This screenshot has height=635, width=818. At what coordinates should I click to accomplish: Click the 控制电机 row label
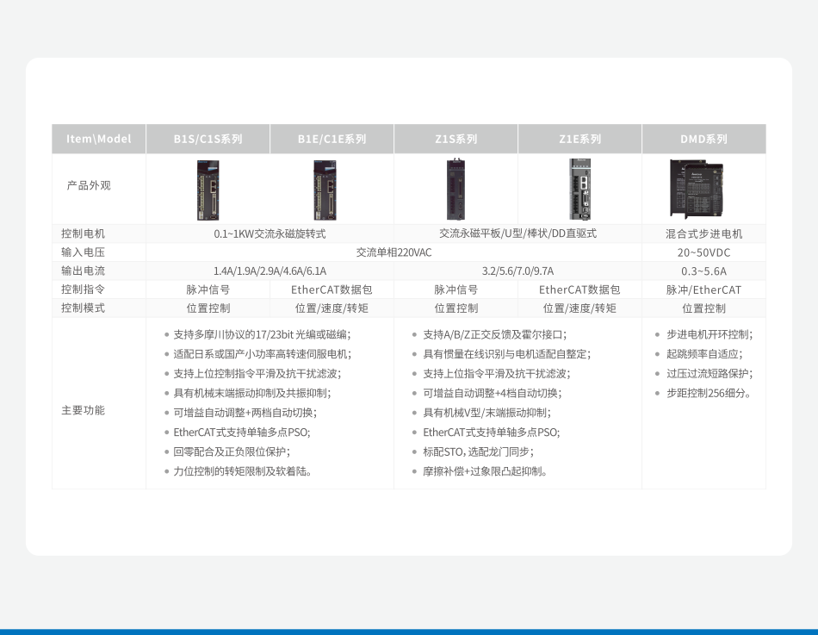[83, 233]
